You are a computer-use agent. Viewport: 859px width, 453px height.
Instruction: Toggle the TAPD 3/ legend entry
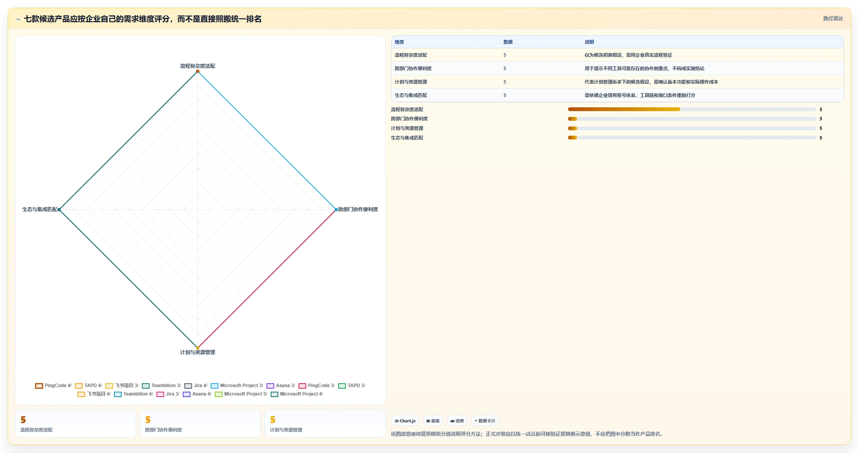[352, 386]
